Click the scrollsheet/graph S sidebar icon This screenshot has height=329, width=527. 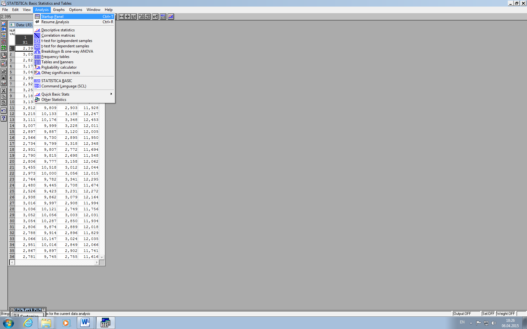[4, 55]
